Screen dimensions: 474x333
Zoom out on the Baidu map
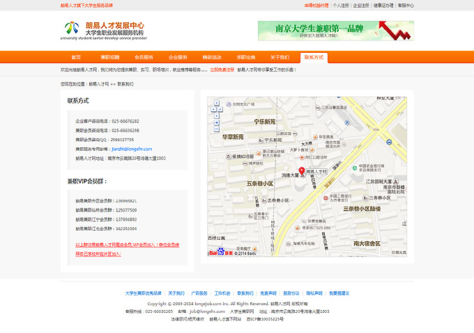click(217, 129)
